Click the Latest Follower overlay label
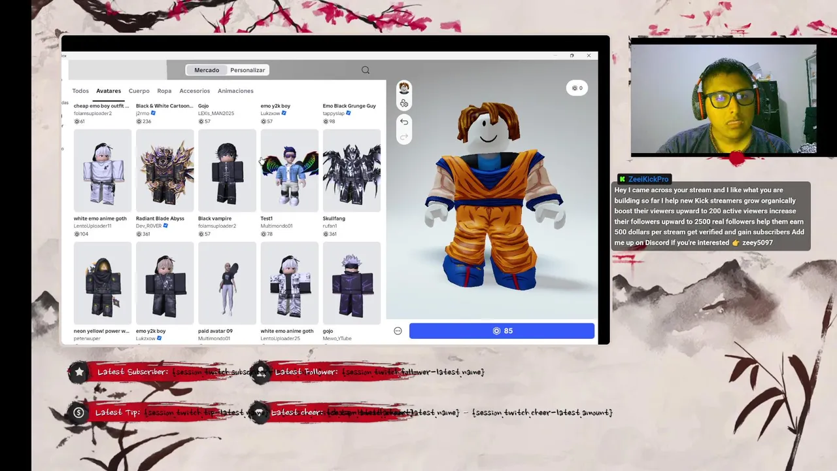Image resolution: width=837 pixels, height=471 pixels. pyautogui.click(x=306, y=372)
